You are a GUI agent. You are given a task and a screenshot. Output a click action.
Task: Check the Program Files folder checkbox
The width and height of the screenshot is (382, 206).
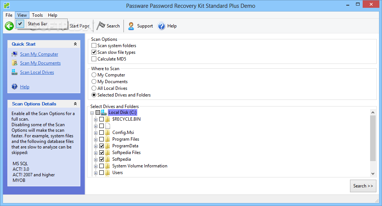pos(102,139)
